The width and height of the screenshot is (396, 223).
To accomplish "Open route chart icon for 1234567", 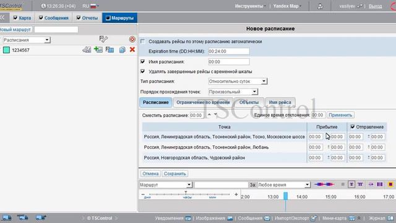I will click(x=87, y=50).
